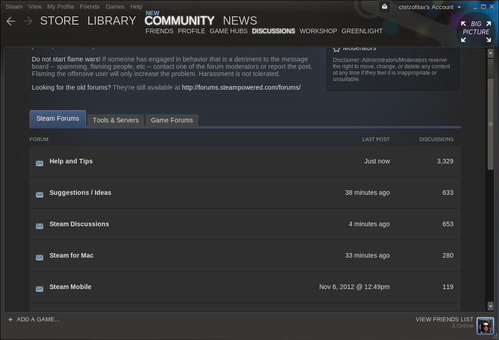This screenshot has width=499, height=340.
Task: Click envelope icon beside Steam Discussions
Action: coord(40,226)
